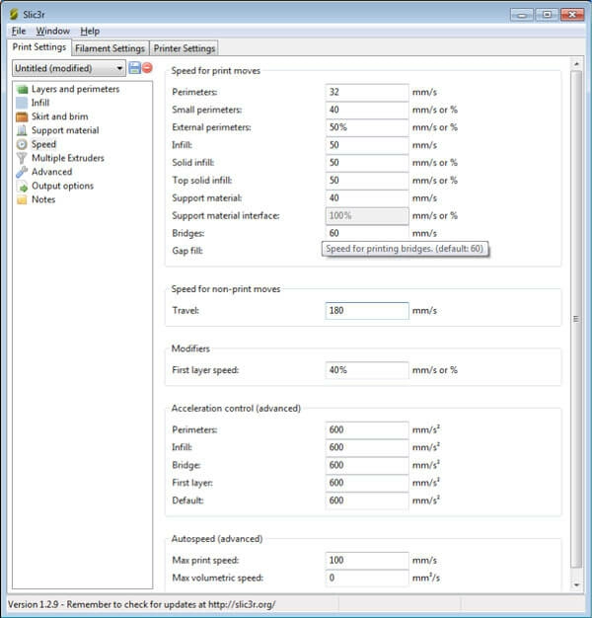Click the Travel speed input field
The height and width of the screenshot is (618, 592).
tap(367, 310)
